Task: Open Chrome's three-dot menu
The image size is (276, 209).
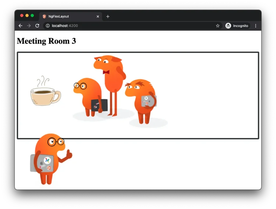Action: (x=256, y=26)
